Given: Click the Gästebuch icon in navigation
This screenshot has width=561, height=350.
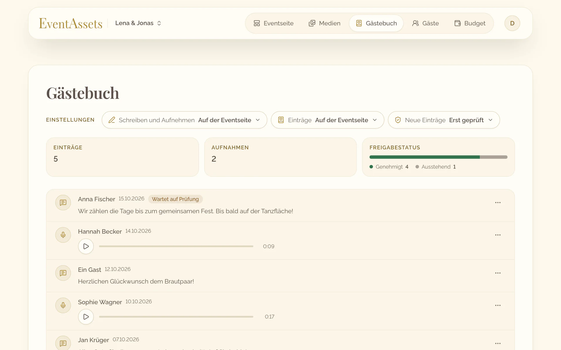Looking at the screenshot, I should tap(359, 23).
